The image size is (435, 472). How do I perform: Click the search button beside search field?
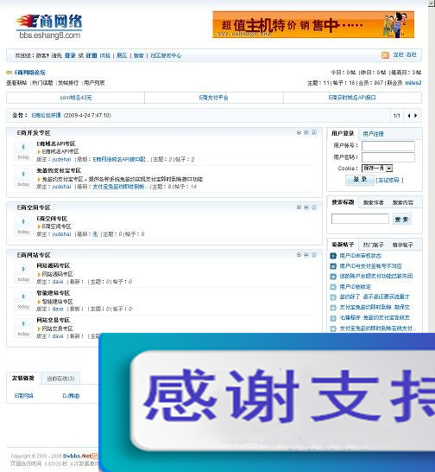(x=401, y=220)
